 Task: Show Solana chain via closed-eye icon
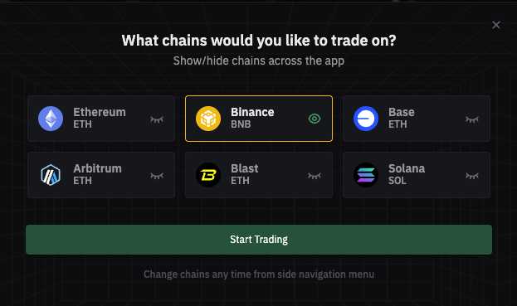[472, 176]
